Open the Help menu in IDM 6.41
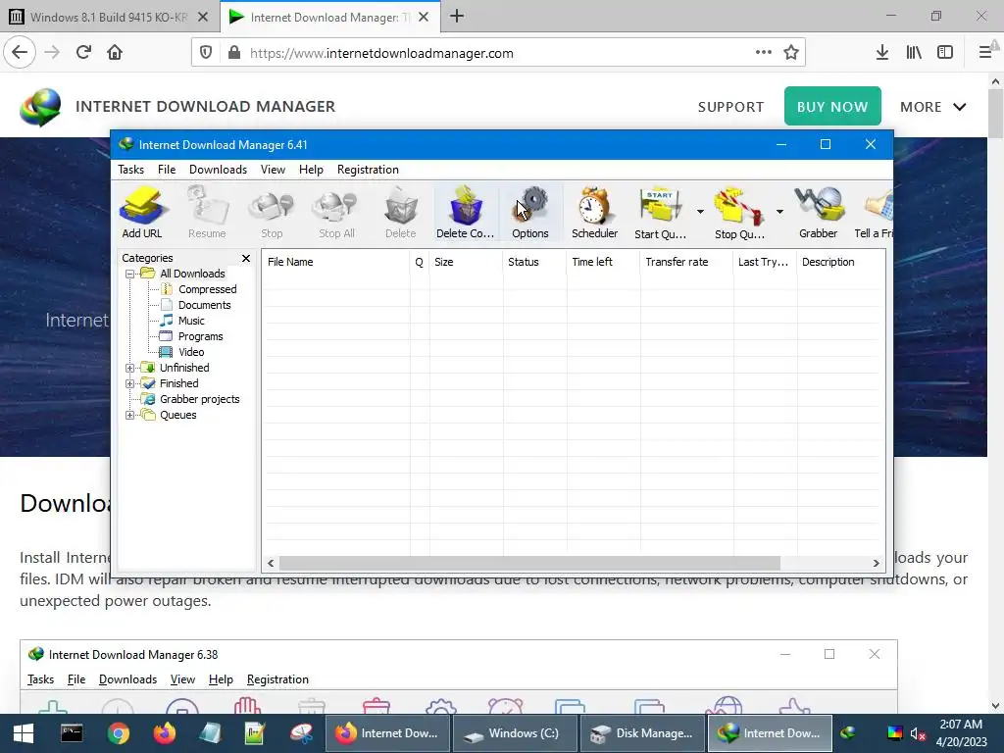 [x=311, y=170]
